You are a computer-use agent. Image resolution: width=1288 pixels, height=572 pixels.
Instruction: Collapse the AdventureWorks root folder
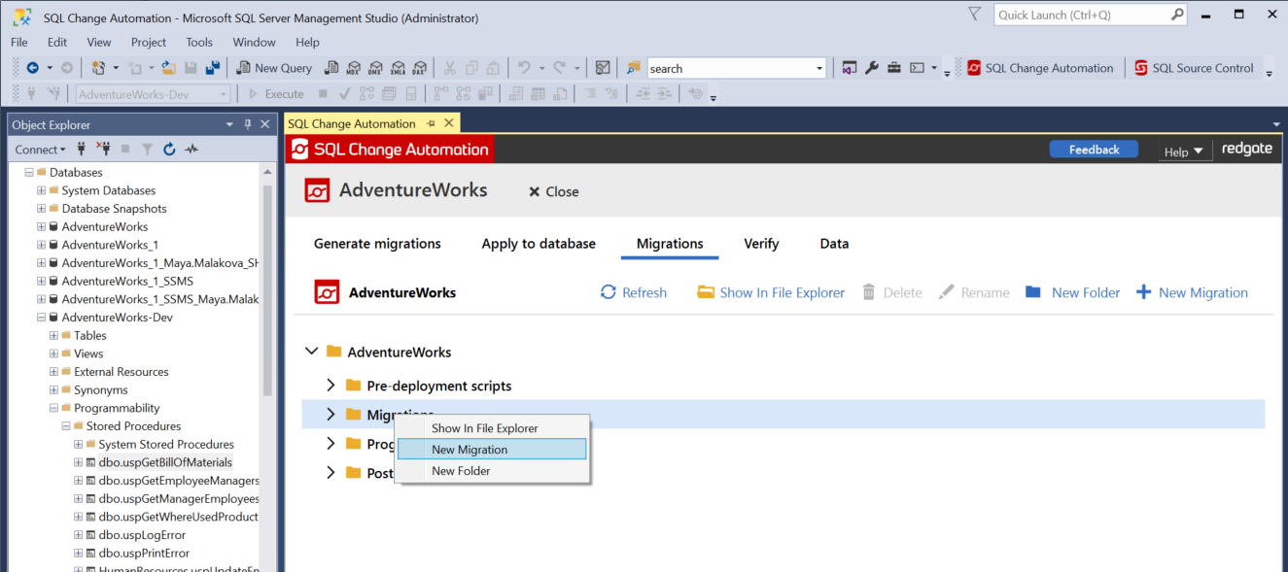point(311,352)
